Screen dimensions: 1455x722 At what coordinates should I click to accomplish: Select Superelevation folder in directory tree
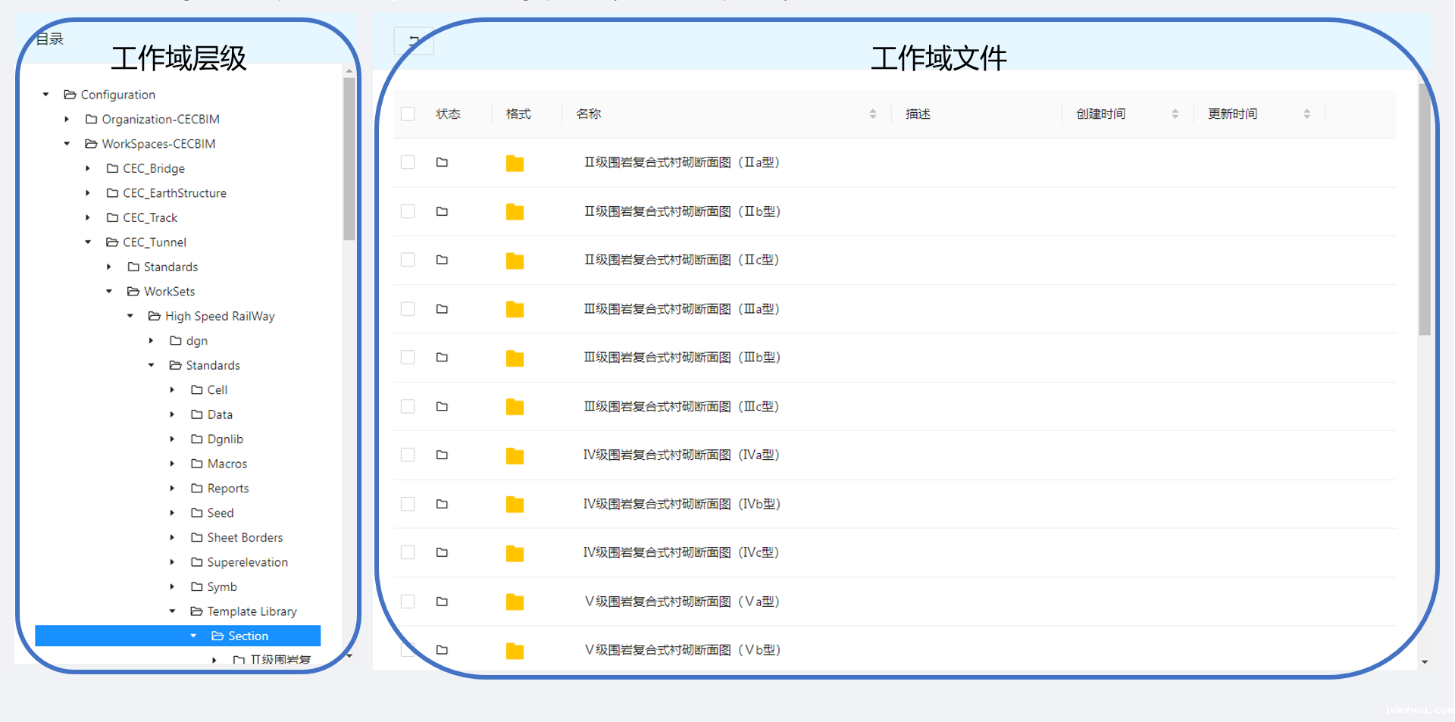247,562
